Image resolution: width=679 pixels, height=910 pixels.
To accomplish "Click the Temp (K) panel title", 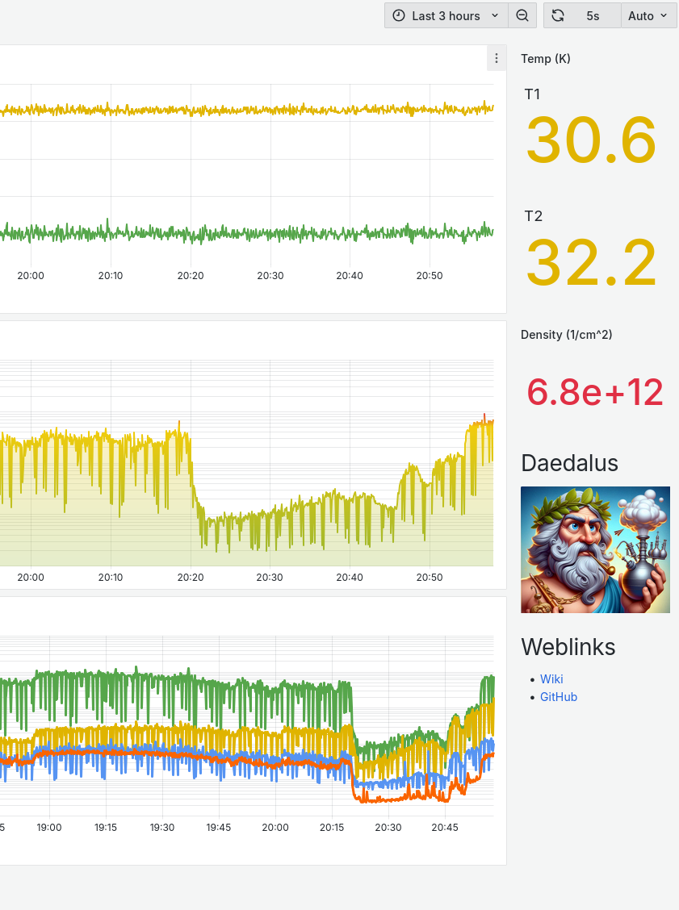I will click(546, 59).
